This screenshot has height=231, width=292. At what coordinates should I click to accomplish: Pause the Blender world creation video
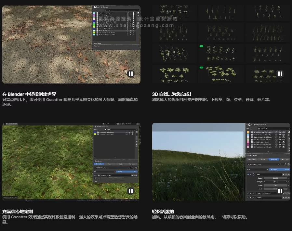pyautogui.click(x=130, y=74)
